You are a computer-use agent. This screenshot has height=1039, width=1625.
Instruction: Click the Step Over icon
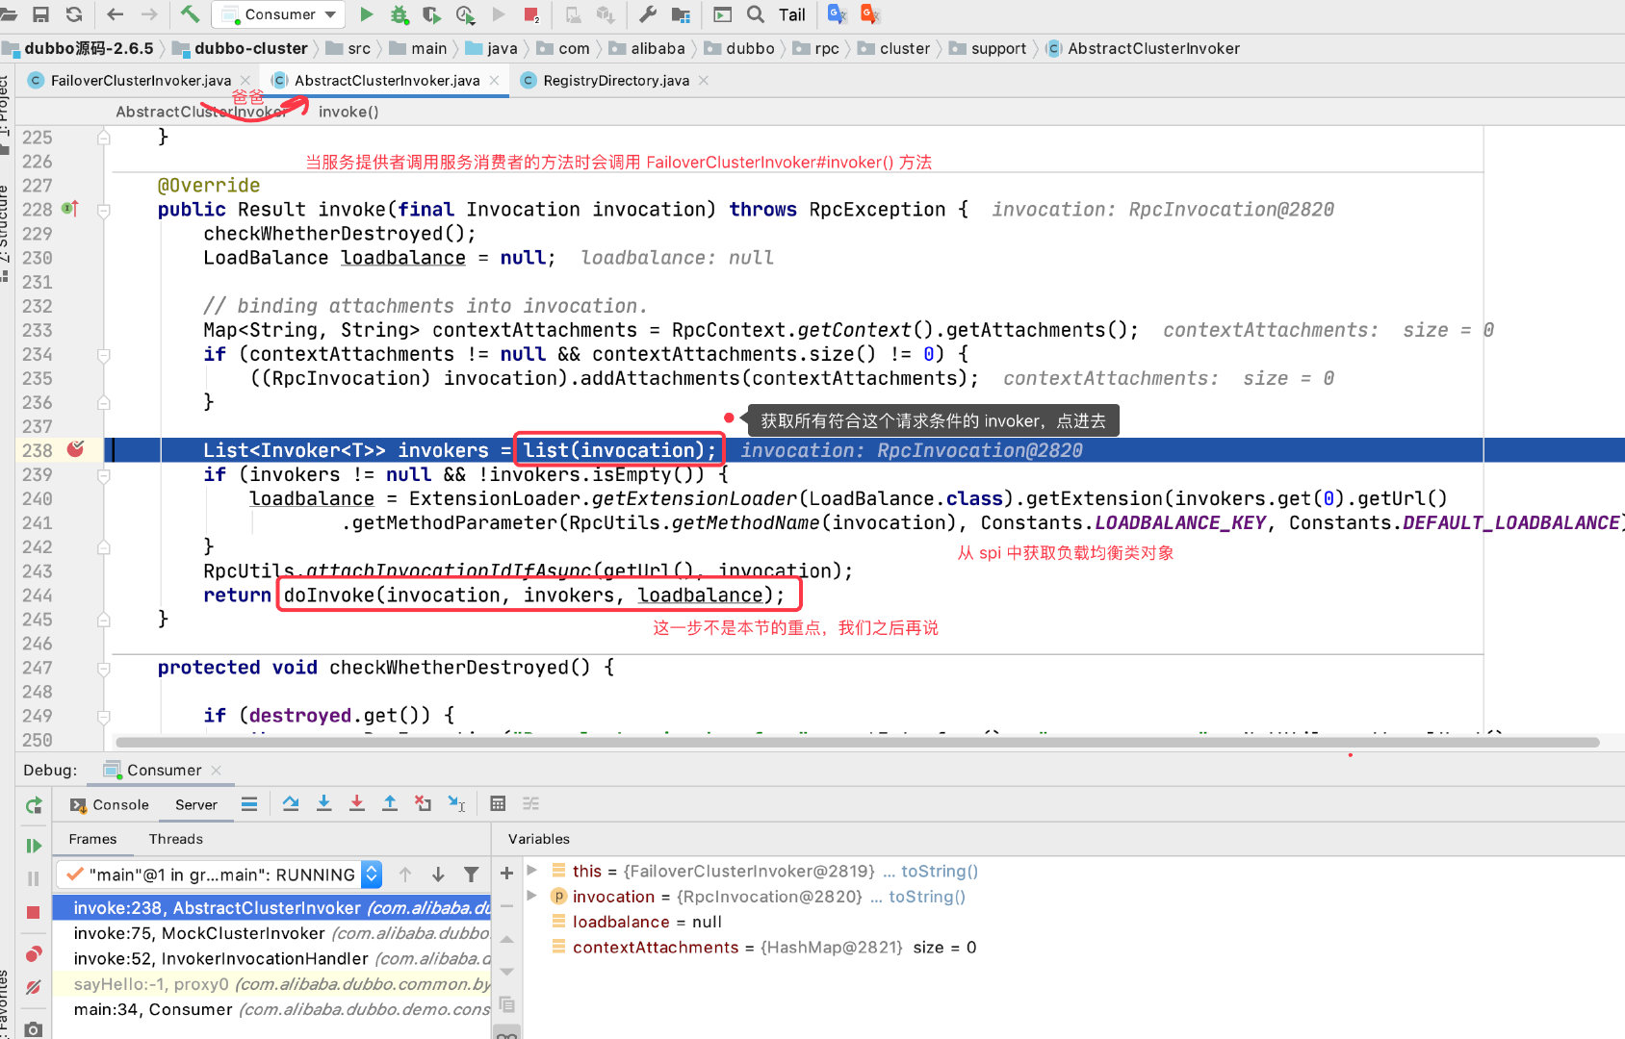[x=291, y=803]
